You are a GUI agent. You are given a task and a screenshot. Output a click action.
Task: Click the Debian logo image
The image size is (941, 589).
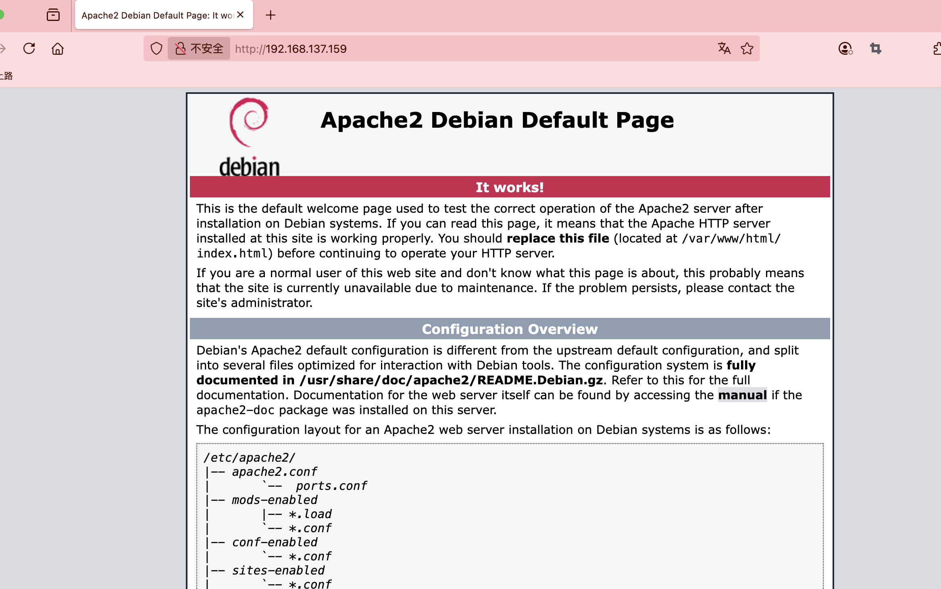coord(249,137)
